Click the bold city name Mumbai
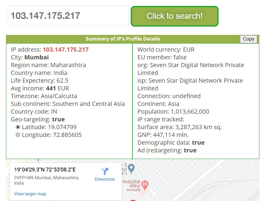The image size is (265, 201). (x=37, y=57)
